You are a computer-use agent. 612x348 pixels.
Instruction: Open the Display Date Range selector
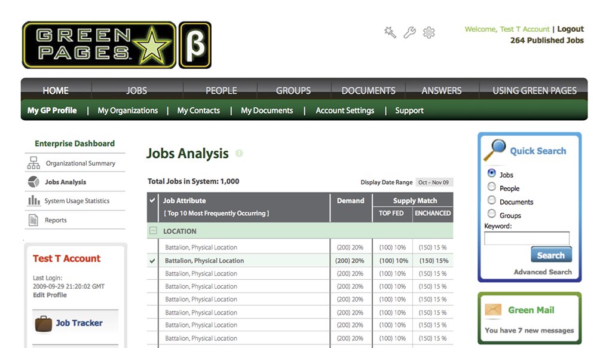coord(434,182)
